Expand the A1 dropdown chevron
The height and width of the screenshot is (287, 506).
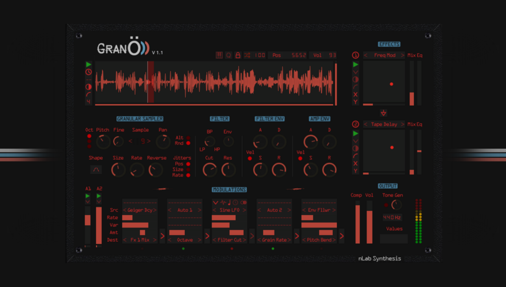(88, 202)
